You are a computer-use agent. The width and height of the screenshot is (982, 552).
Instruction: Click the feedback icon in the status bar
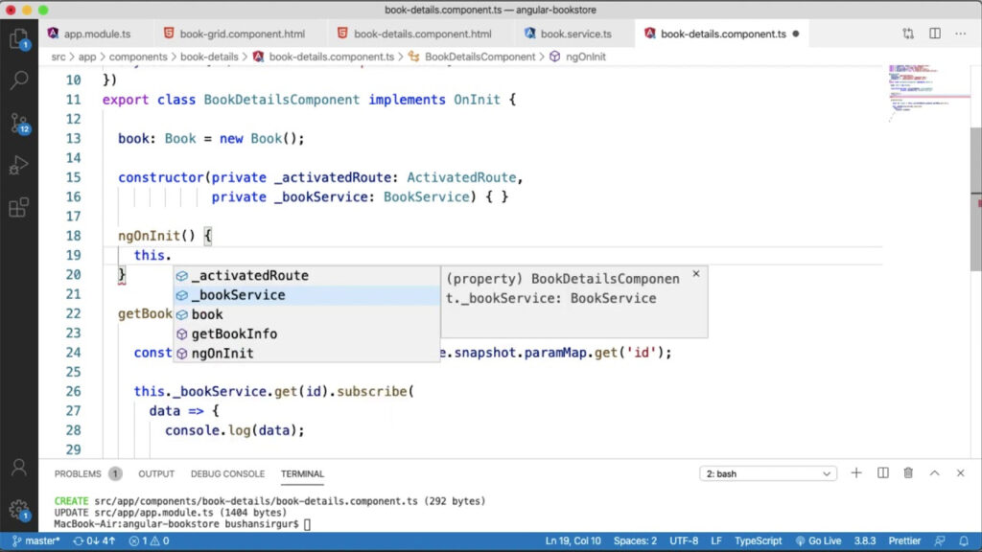click(x=940, y=540)
